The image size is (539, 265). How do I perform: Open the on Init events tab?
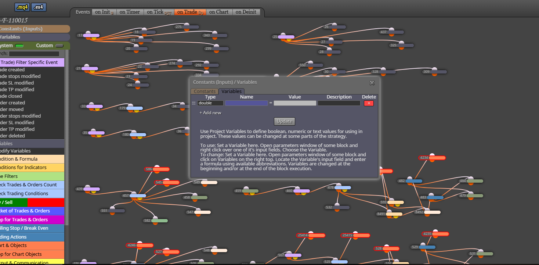point(104,12)
